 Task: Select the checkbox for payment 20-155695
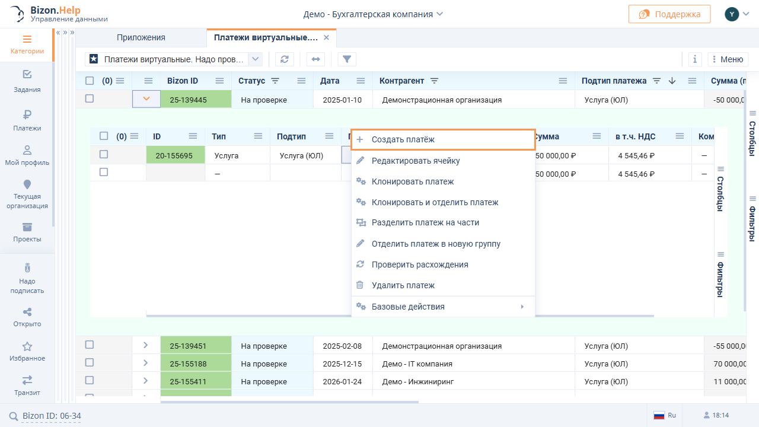pyautogui.click(x=104, y=154)
